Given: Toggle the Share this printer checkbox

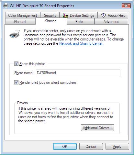Looking at the screenshot, I should 16,64.
